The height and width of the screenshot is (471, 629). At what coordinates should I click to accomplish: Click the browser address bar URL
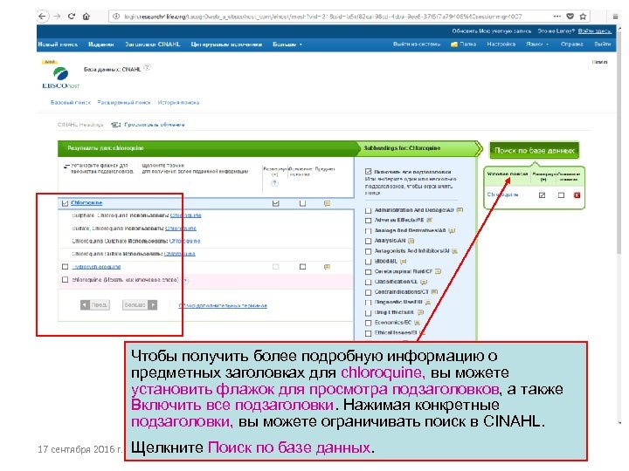(323, 17)
